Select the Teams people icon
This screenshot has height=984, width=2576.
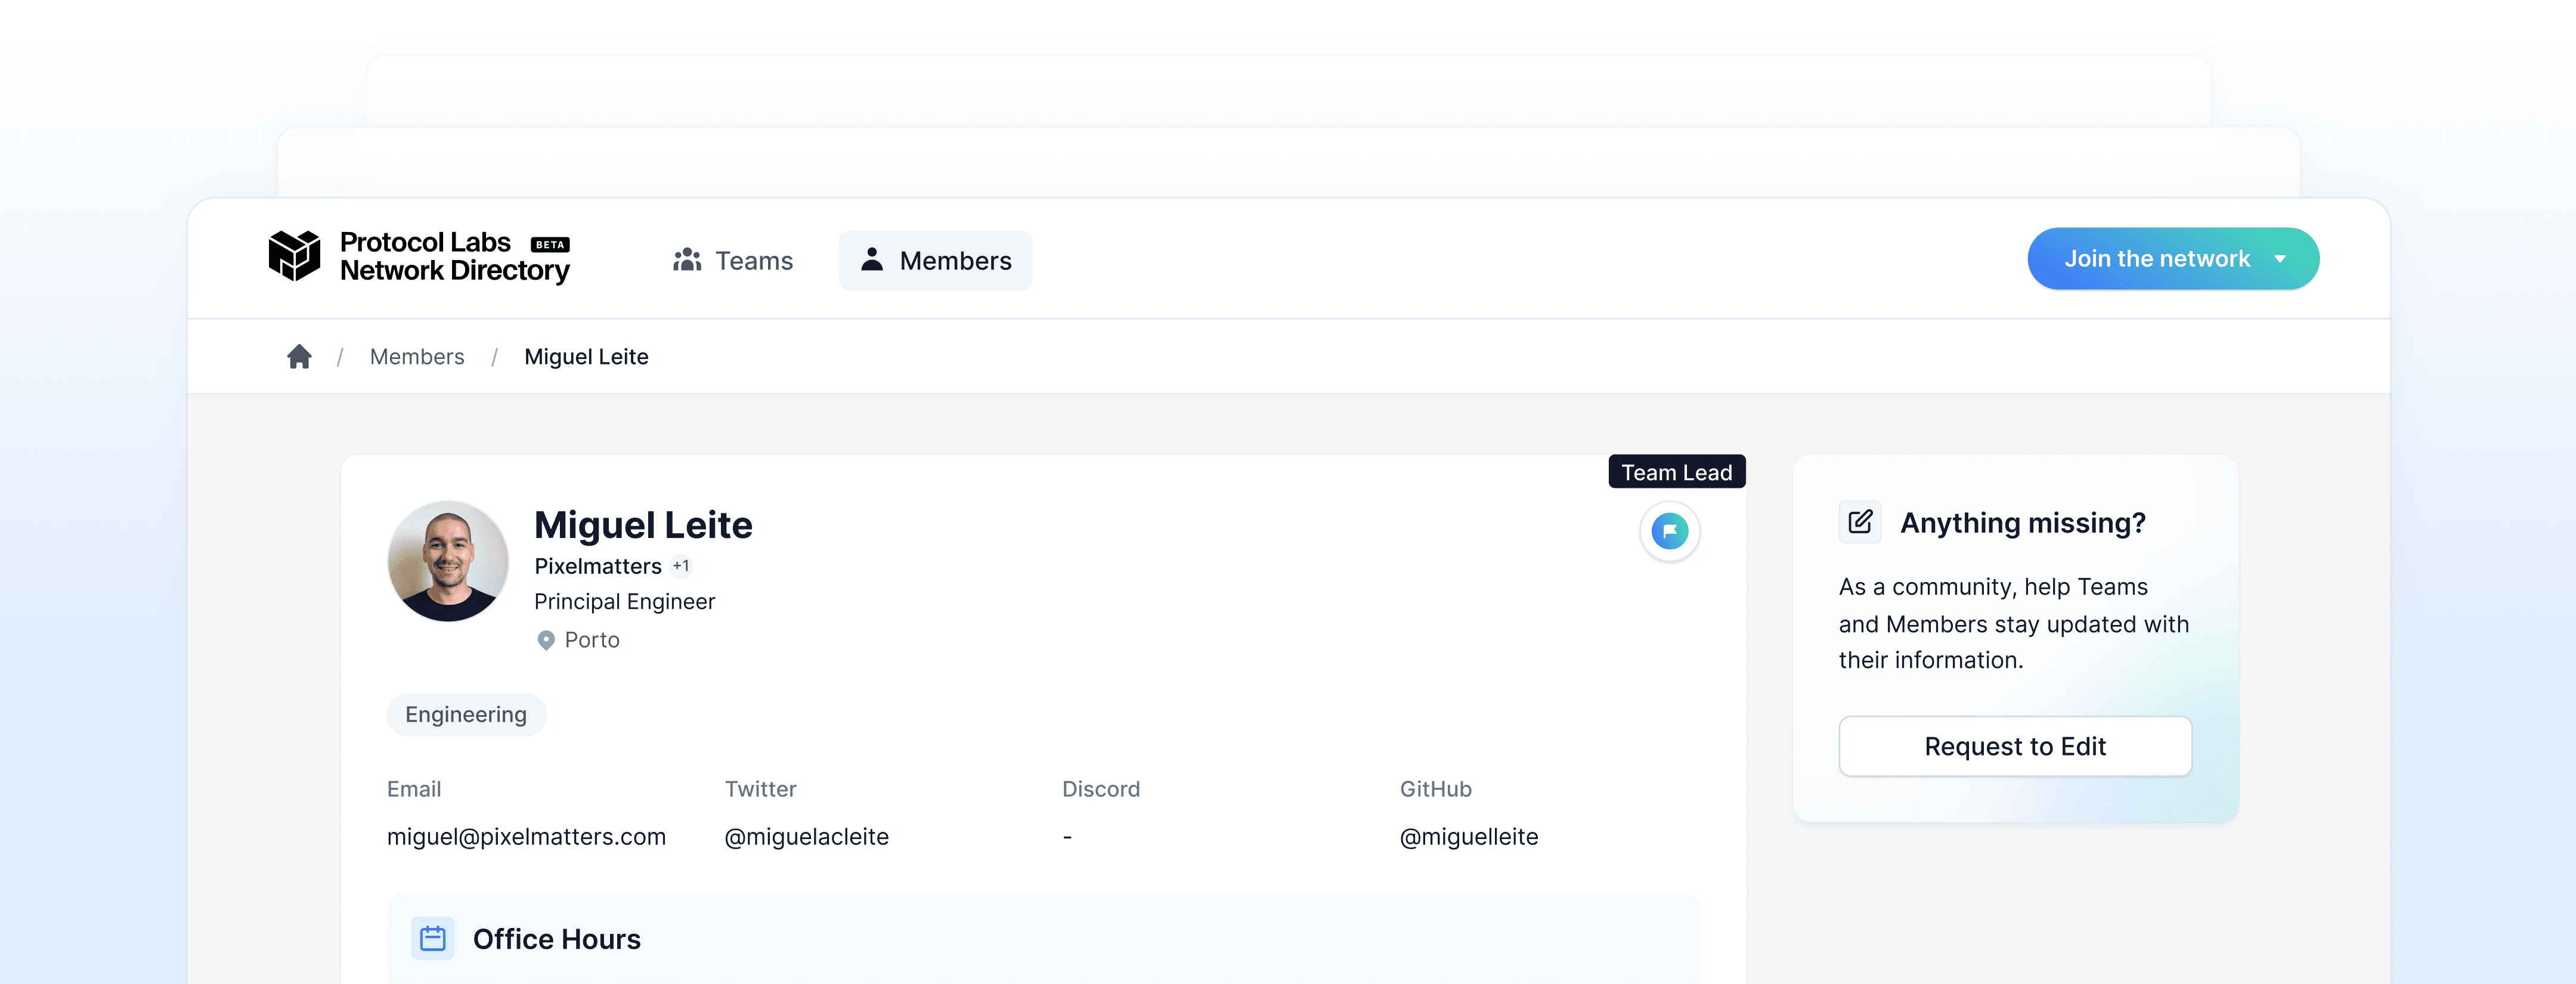[688, 260]
